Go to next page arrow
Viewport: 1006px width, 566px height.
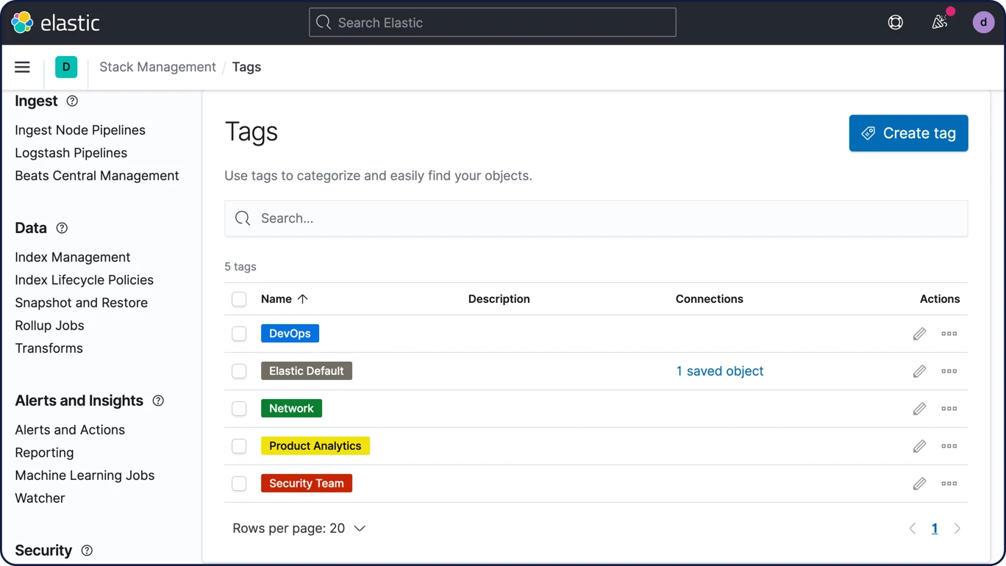(x=957, y=529)
